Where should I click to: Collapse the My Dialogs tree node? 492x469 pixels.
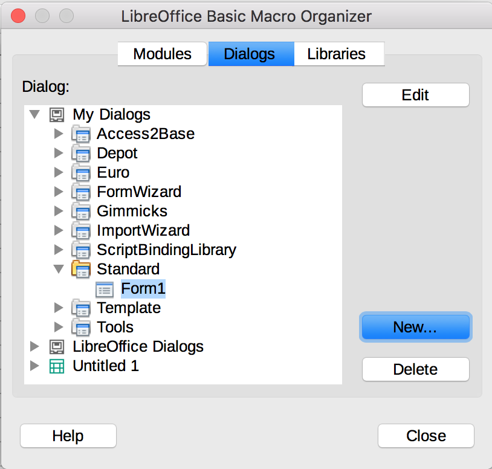[x=34, y=114]
